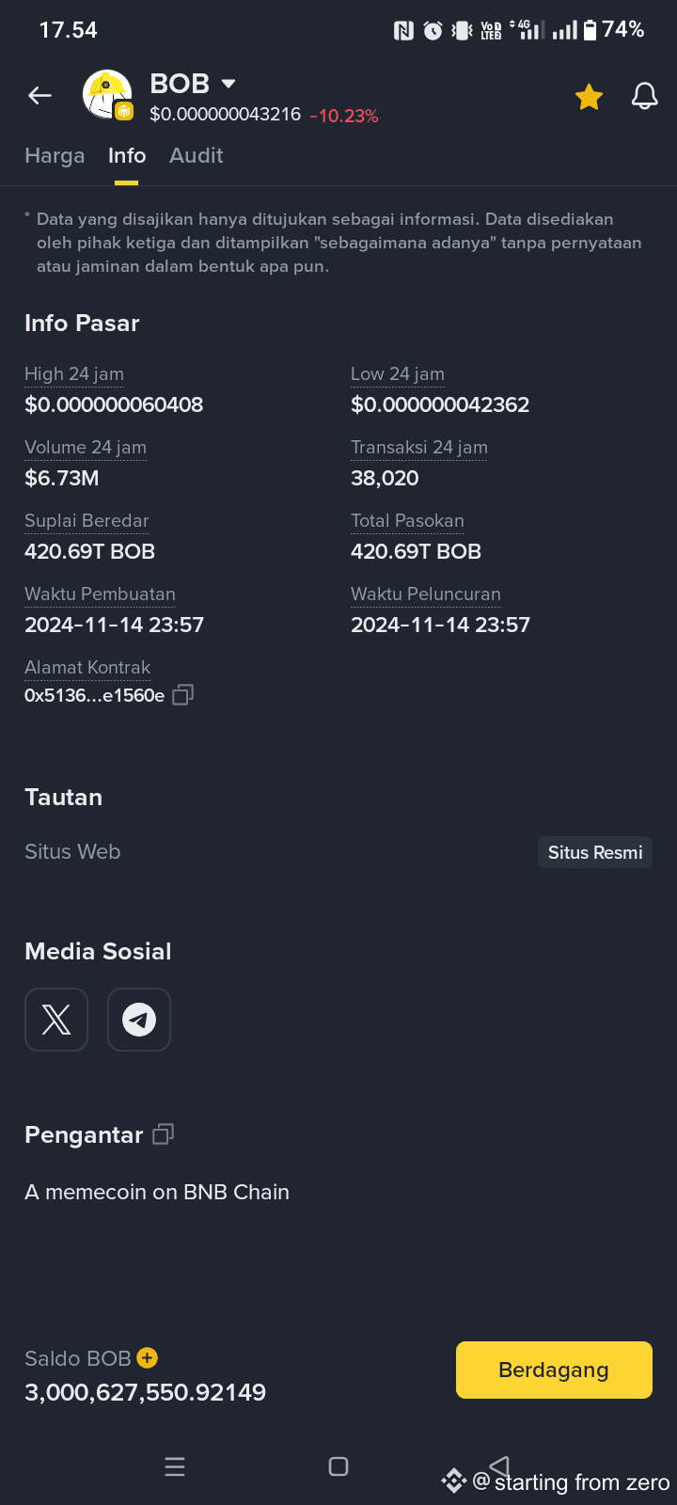Open the X (Twitter) social link

[x=56, y=1020]
